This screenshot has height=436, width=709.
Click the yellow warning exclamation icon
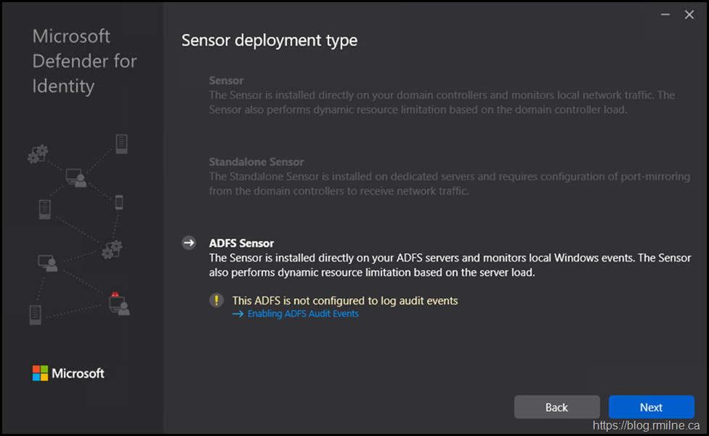tap(216, 300)
